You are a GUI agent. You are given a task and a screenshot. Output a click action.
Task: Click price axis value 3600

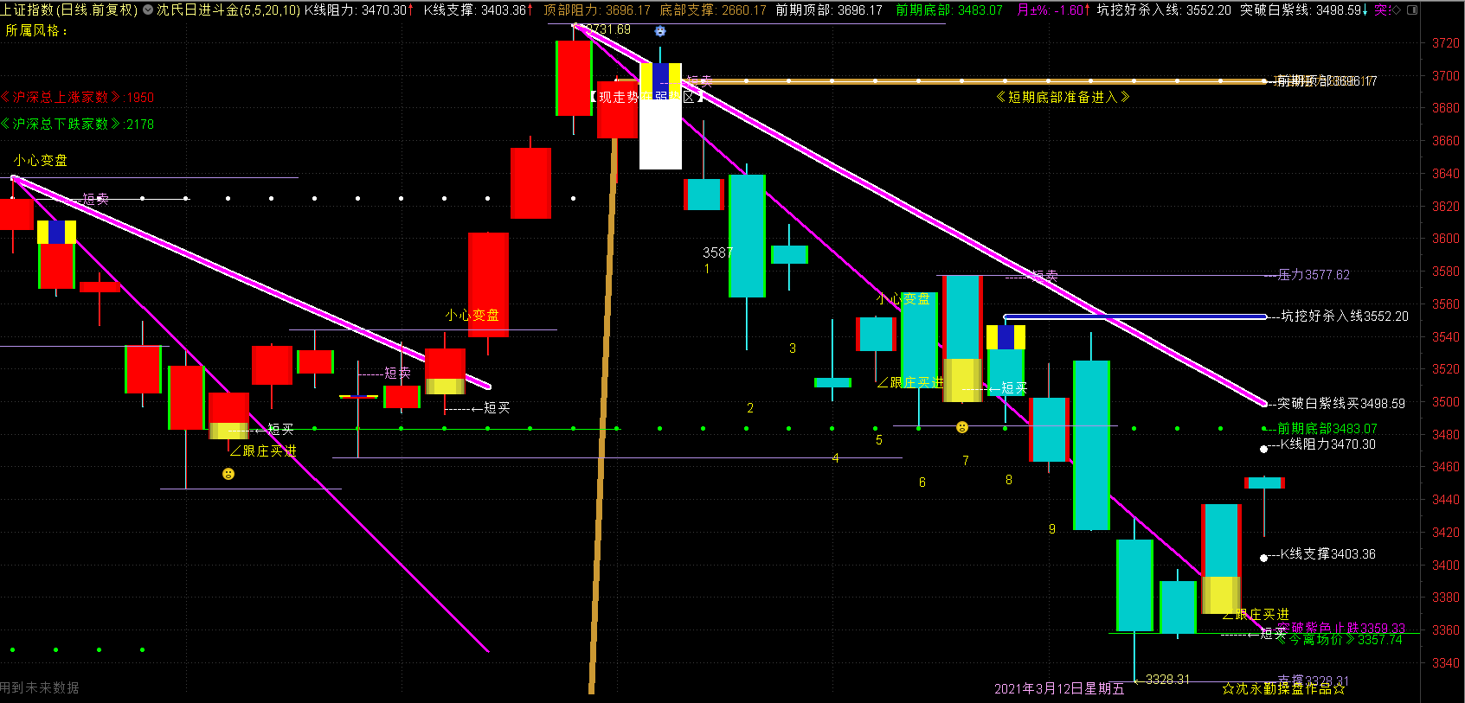click(x=1446, y=239)
